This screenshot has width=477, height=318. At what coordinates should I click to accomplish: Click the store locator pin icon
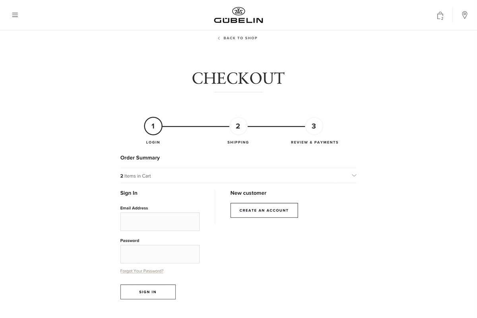tap(465, 15)
